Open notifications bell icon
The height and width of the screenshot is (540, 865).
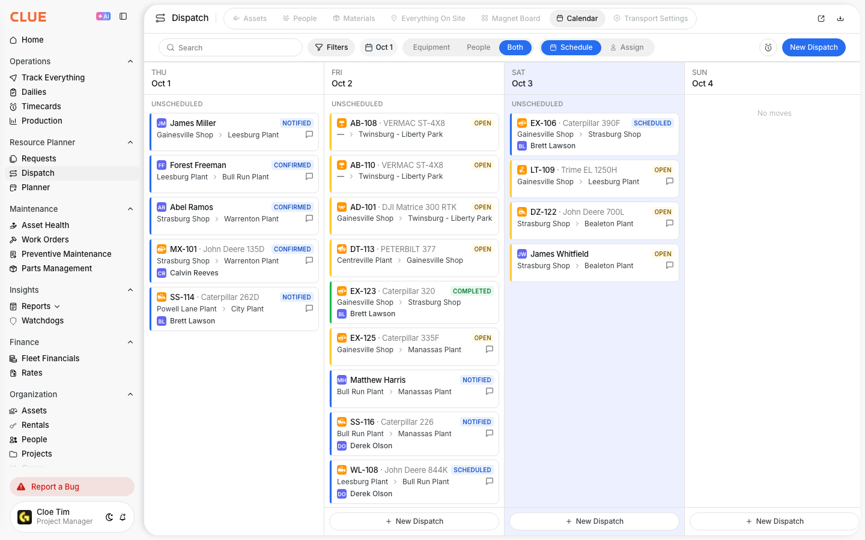(123, 517)
